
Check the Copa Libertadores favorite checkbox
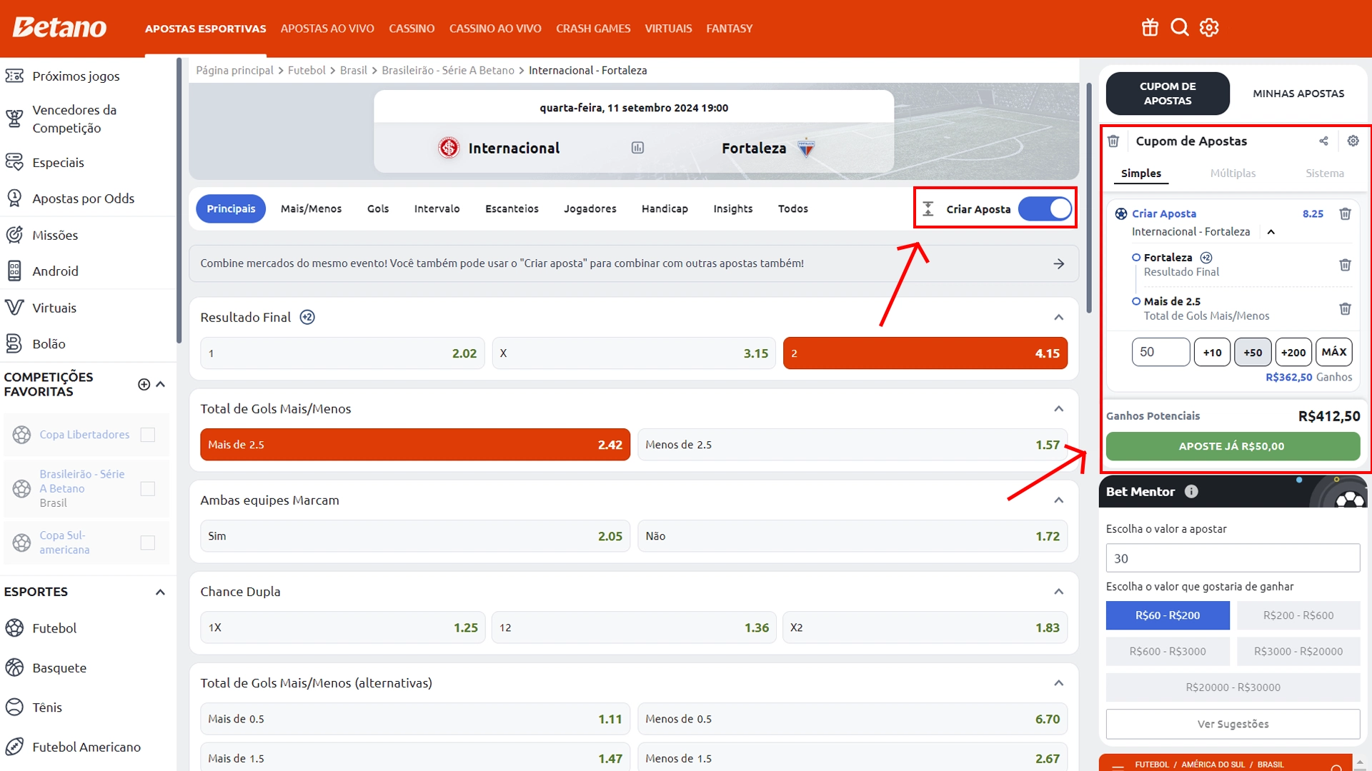click(148, 434)
